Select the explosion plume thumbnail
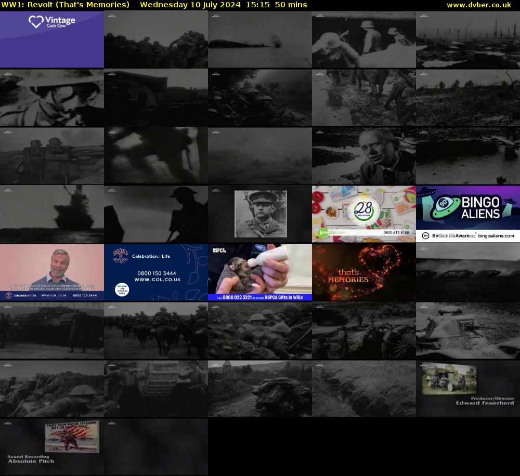The image size is (520, 476). (x=52, y=214)
